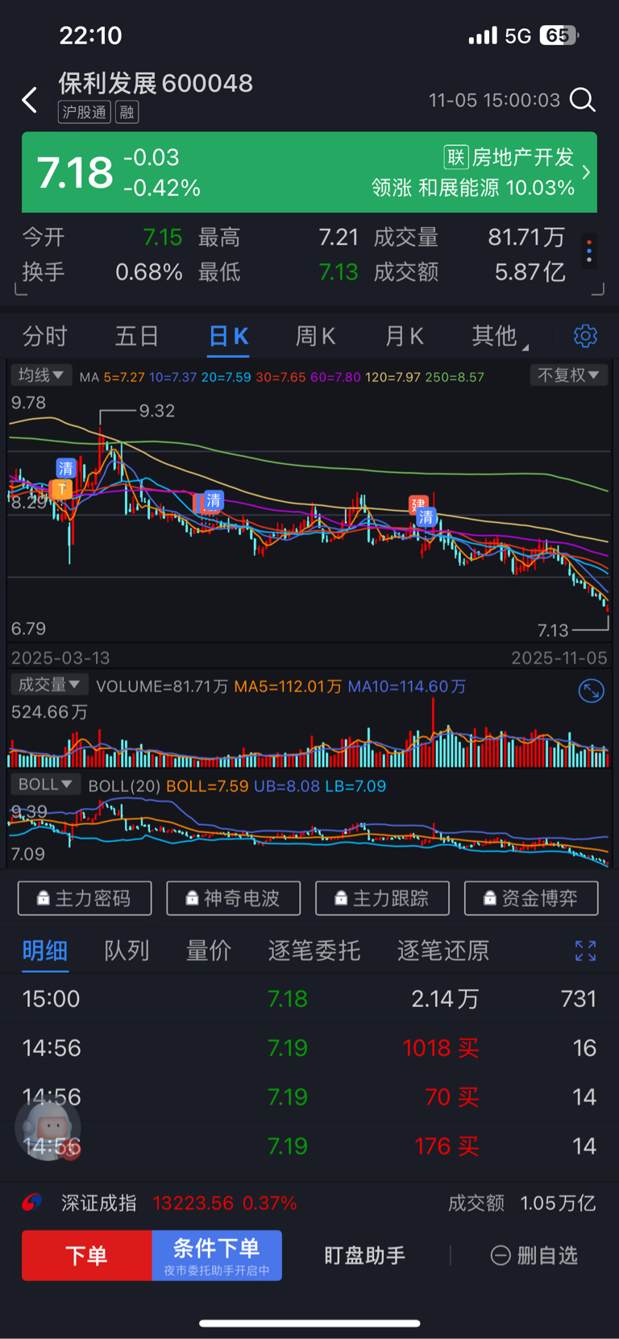Tap the minus icon in 删自选
The image size is (619, 1339).
click(501, 1255)
